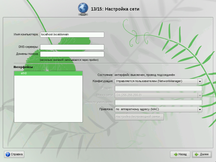Click the 13/15 Настройка сети title
216x162 pixels.
pos(115,9)
